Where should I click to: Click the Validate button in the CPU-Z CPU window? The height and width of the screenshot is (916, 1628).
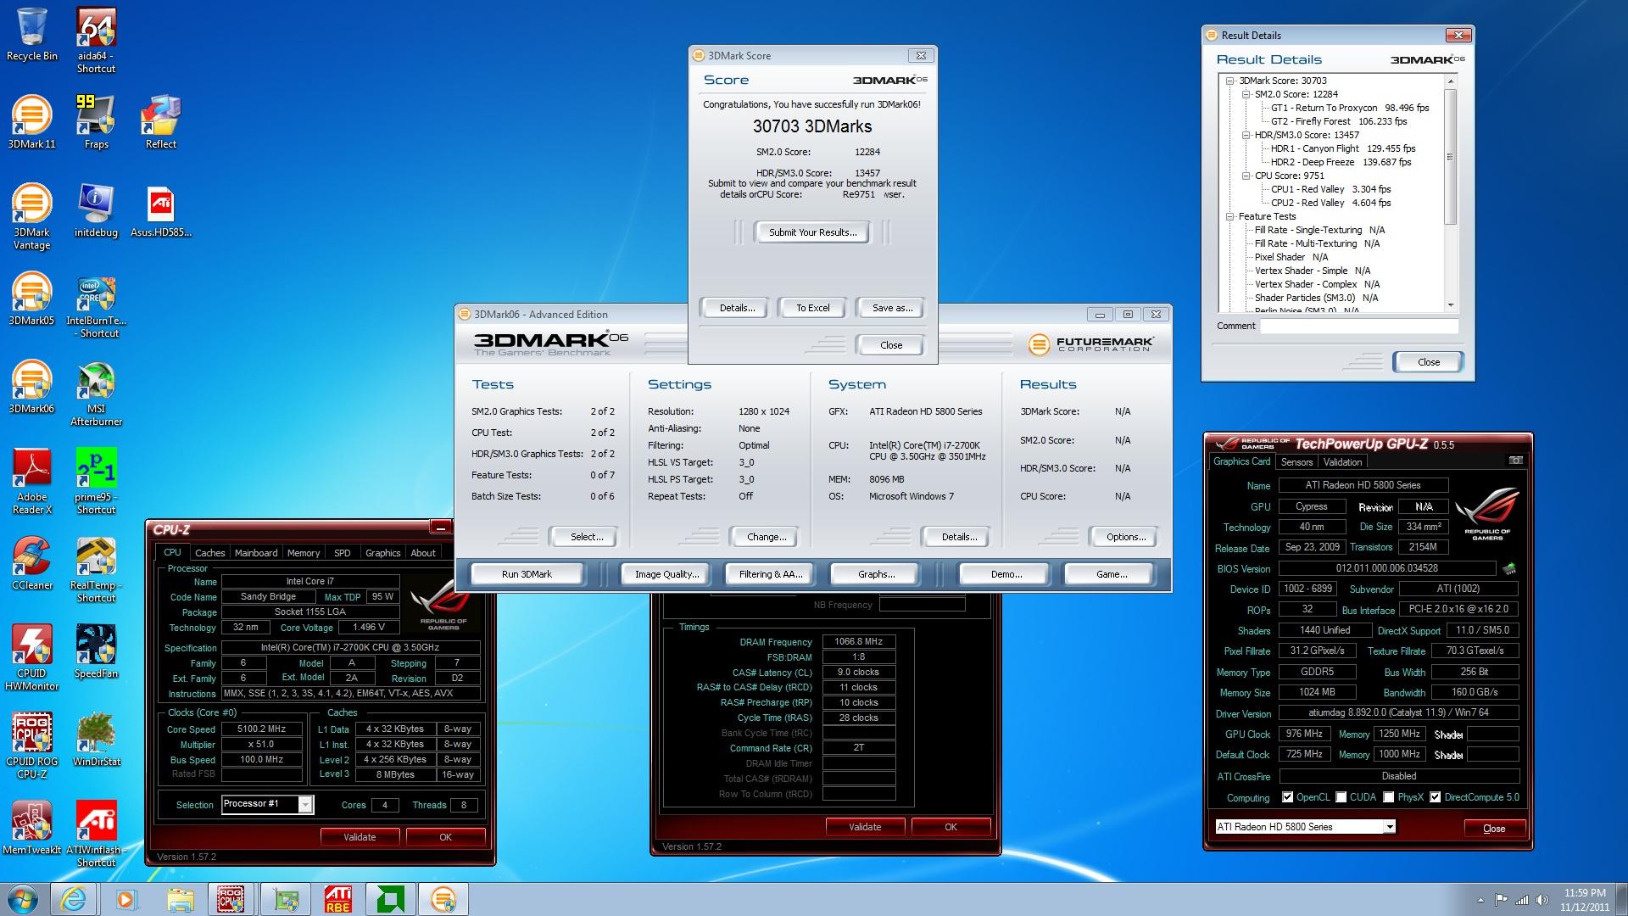pos(360,837)
